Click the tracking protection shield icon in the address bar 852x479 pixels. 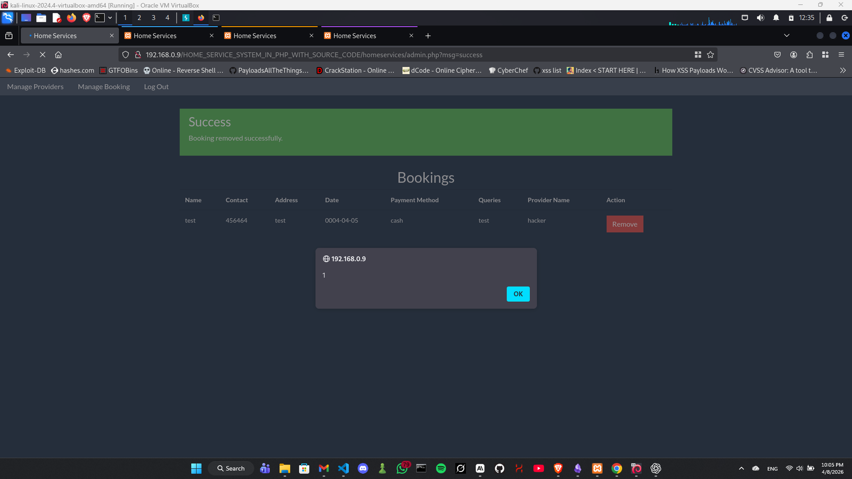click(126, 55)
